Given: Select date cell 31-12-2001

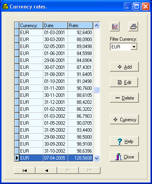Looking at the screenshot, I should (x=55, y=102).
